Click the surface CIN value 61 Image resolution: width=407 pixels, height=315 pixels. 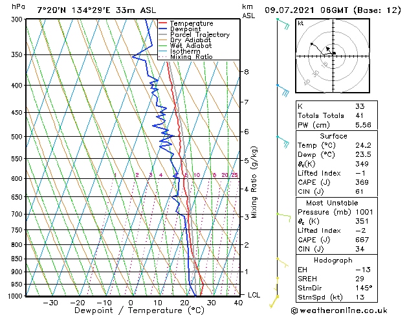(359, 192)
